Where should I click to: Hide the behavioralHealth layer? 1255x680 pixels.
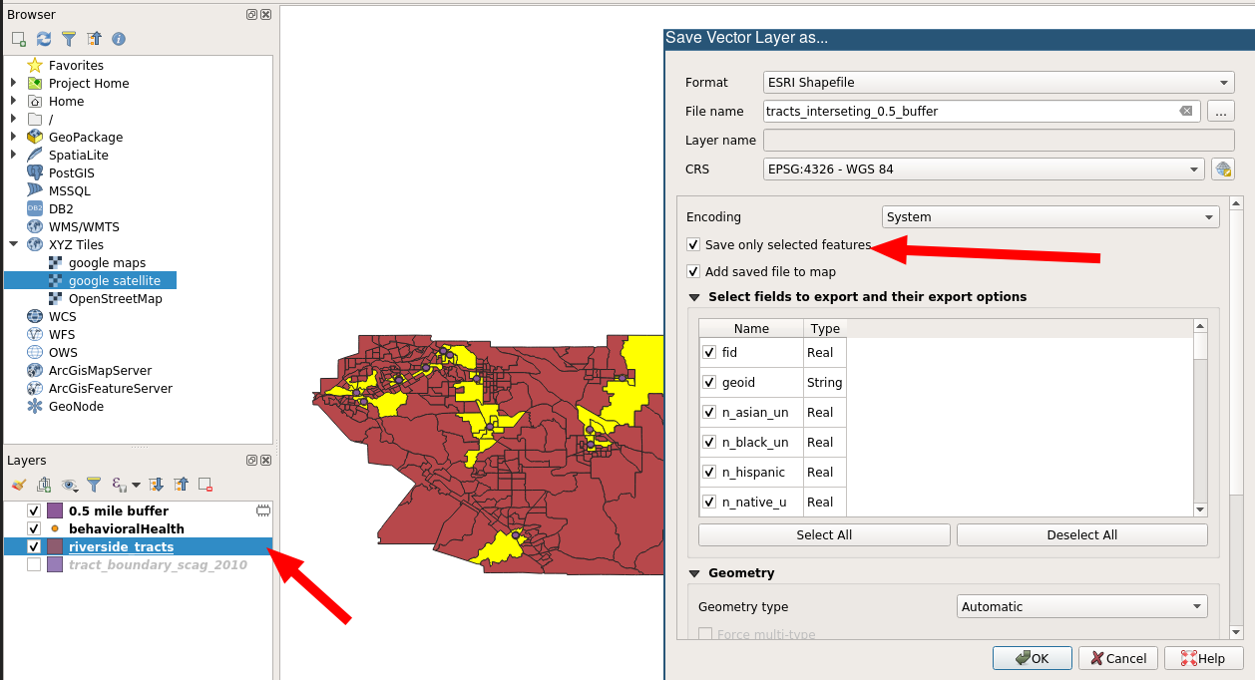[x=34, y=528]
